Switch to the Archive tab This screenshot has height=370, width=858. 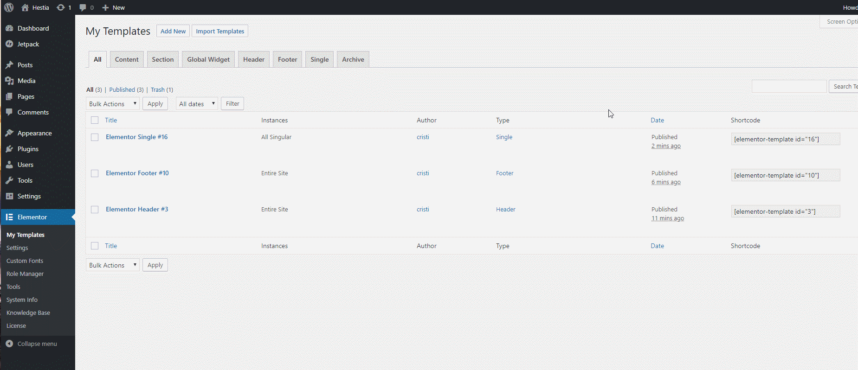pos(353,59)
